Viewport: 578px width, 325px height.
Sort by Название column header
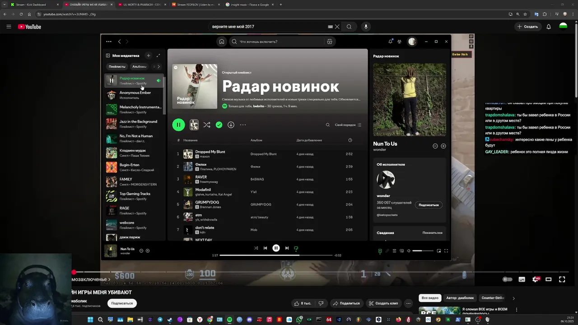point(190,140)
